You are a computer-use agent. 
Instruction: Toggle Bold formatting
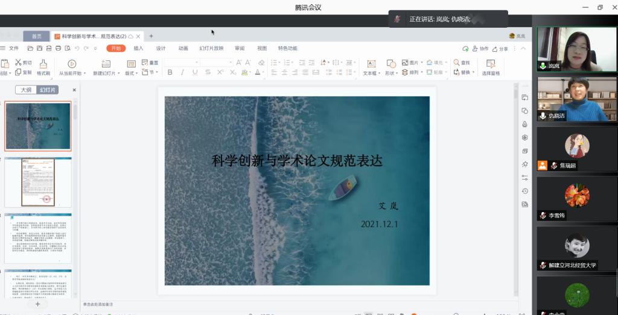click(170, 72)
